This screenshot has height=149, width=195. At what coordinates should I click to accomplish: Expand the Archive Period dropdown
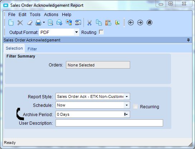tap(127, 114)
